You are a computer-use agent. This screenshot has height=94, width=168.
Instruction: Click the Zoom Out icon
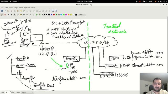coord(40,11)
